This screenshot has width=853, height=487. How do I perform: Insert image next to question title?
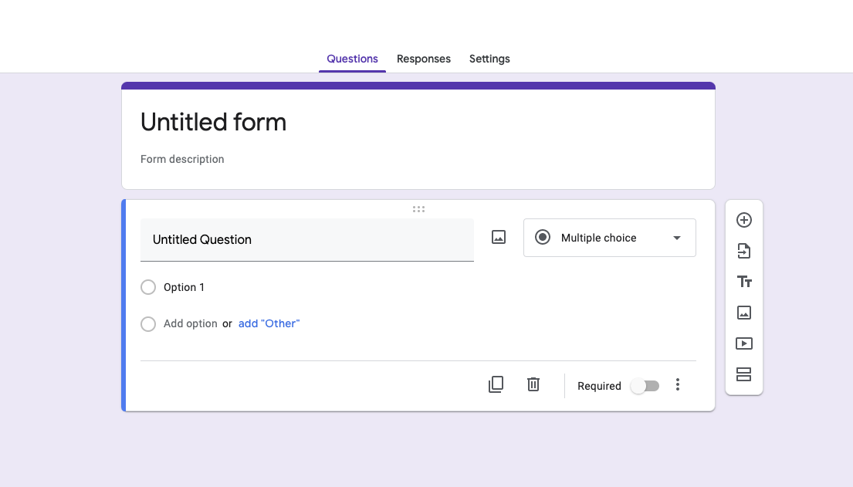coord(499,238)
